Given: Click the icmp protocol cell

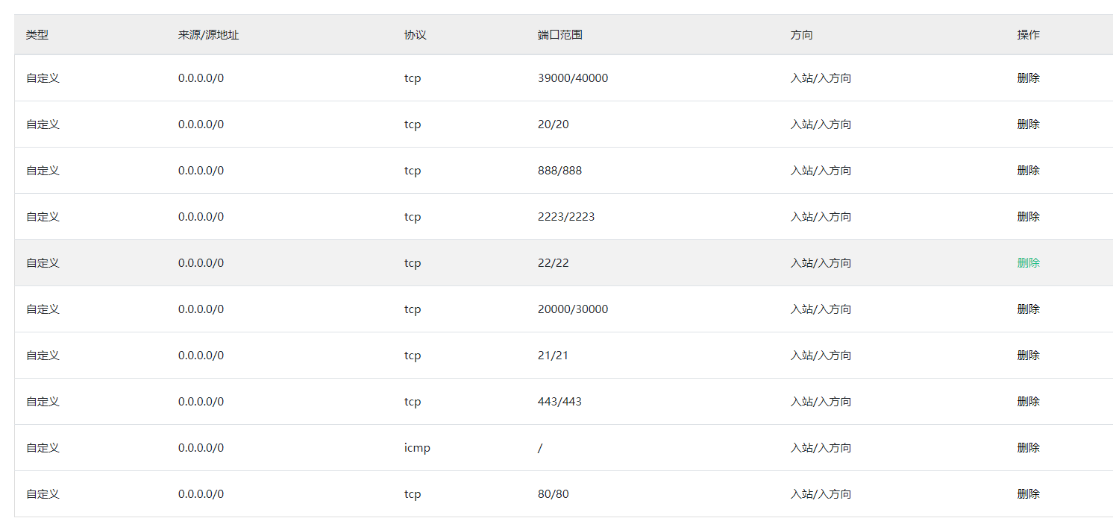Looking at the screenshot, I should [x=417, y=447].
